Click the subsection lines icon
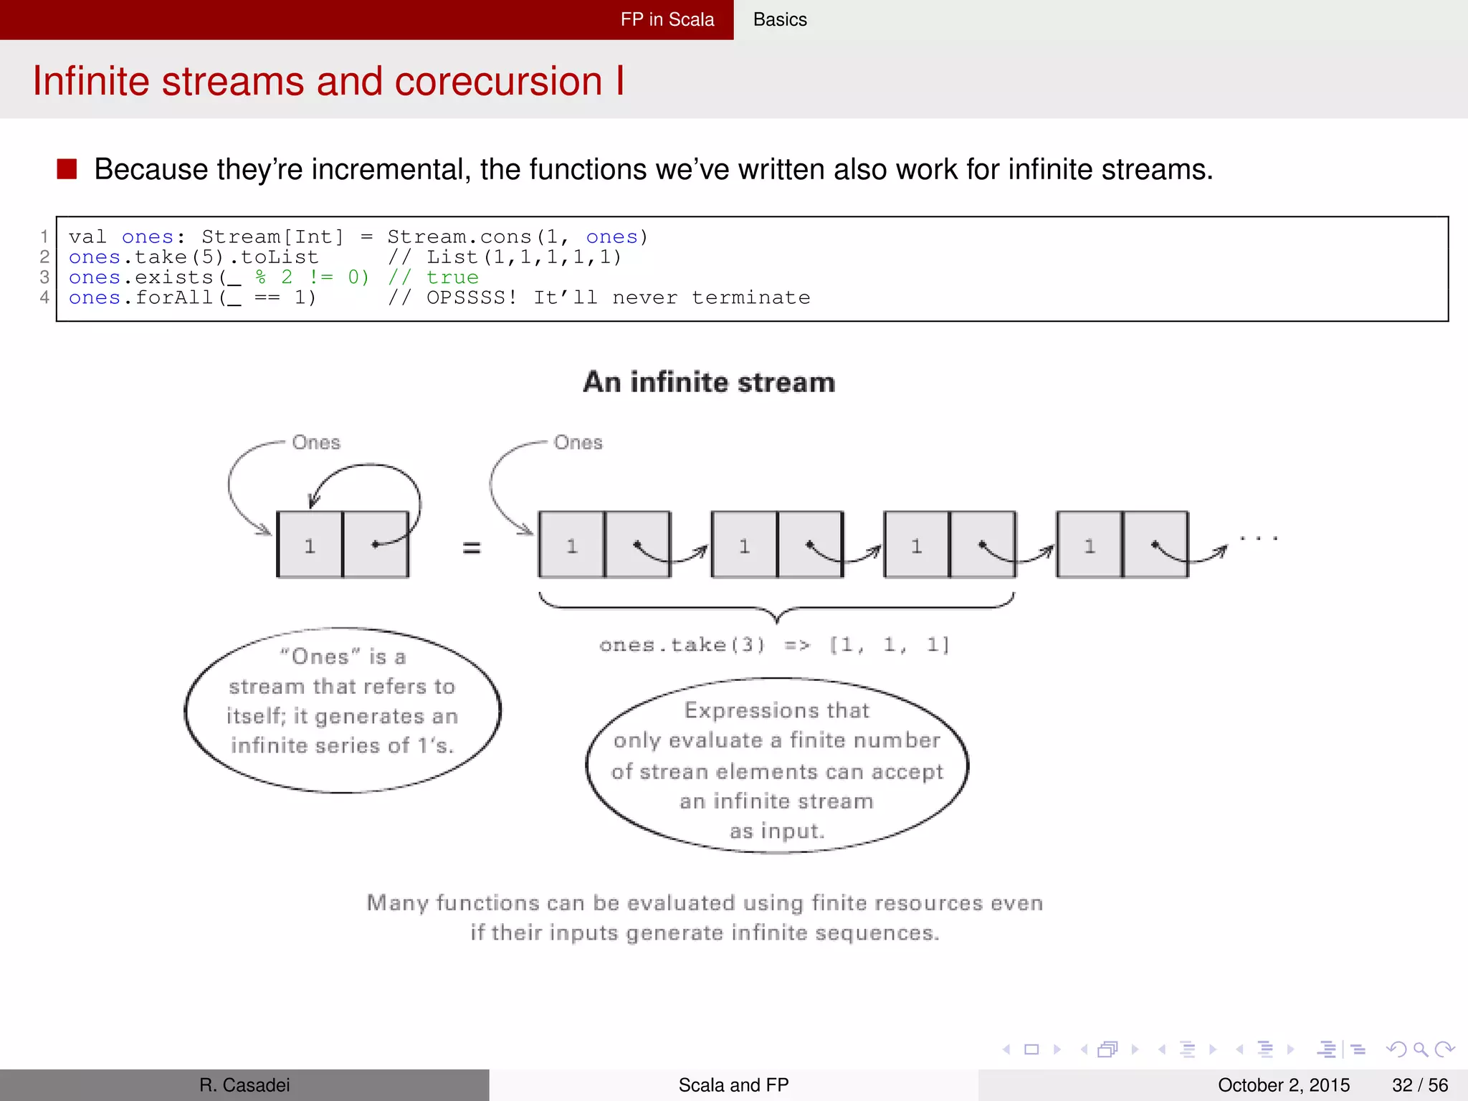This screenshot has width=1468, height=1101. pos(1188,1049)
